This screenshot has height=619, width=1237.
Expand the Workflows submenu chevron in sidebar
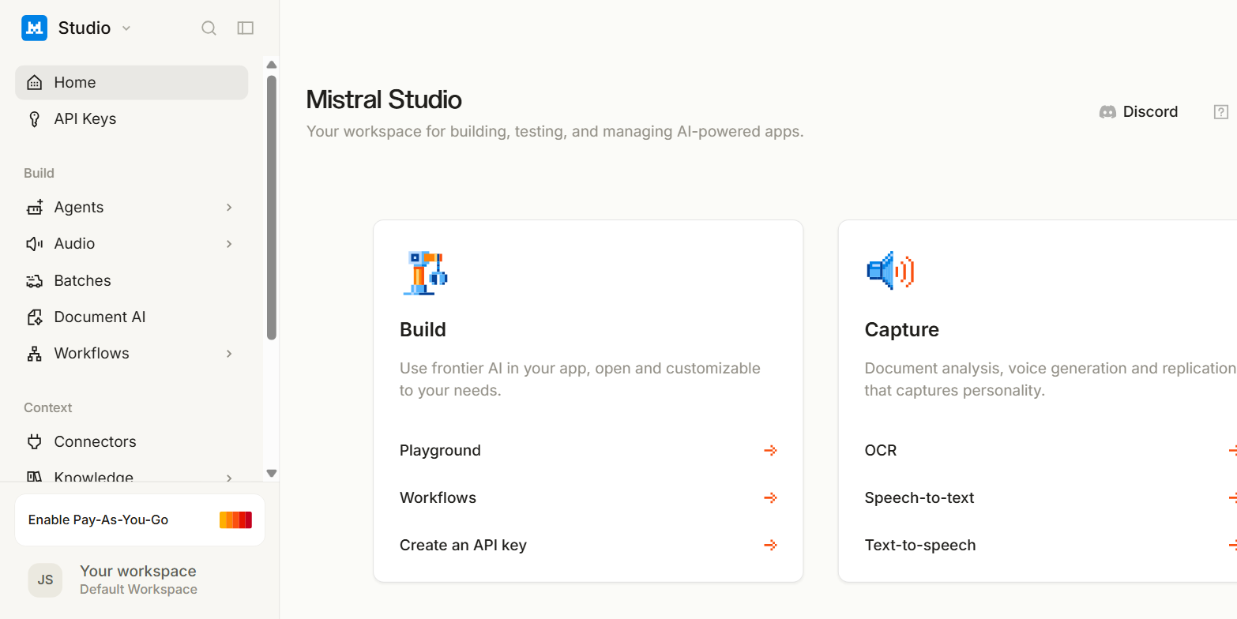pyautogui.click(x=229, y=354)
